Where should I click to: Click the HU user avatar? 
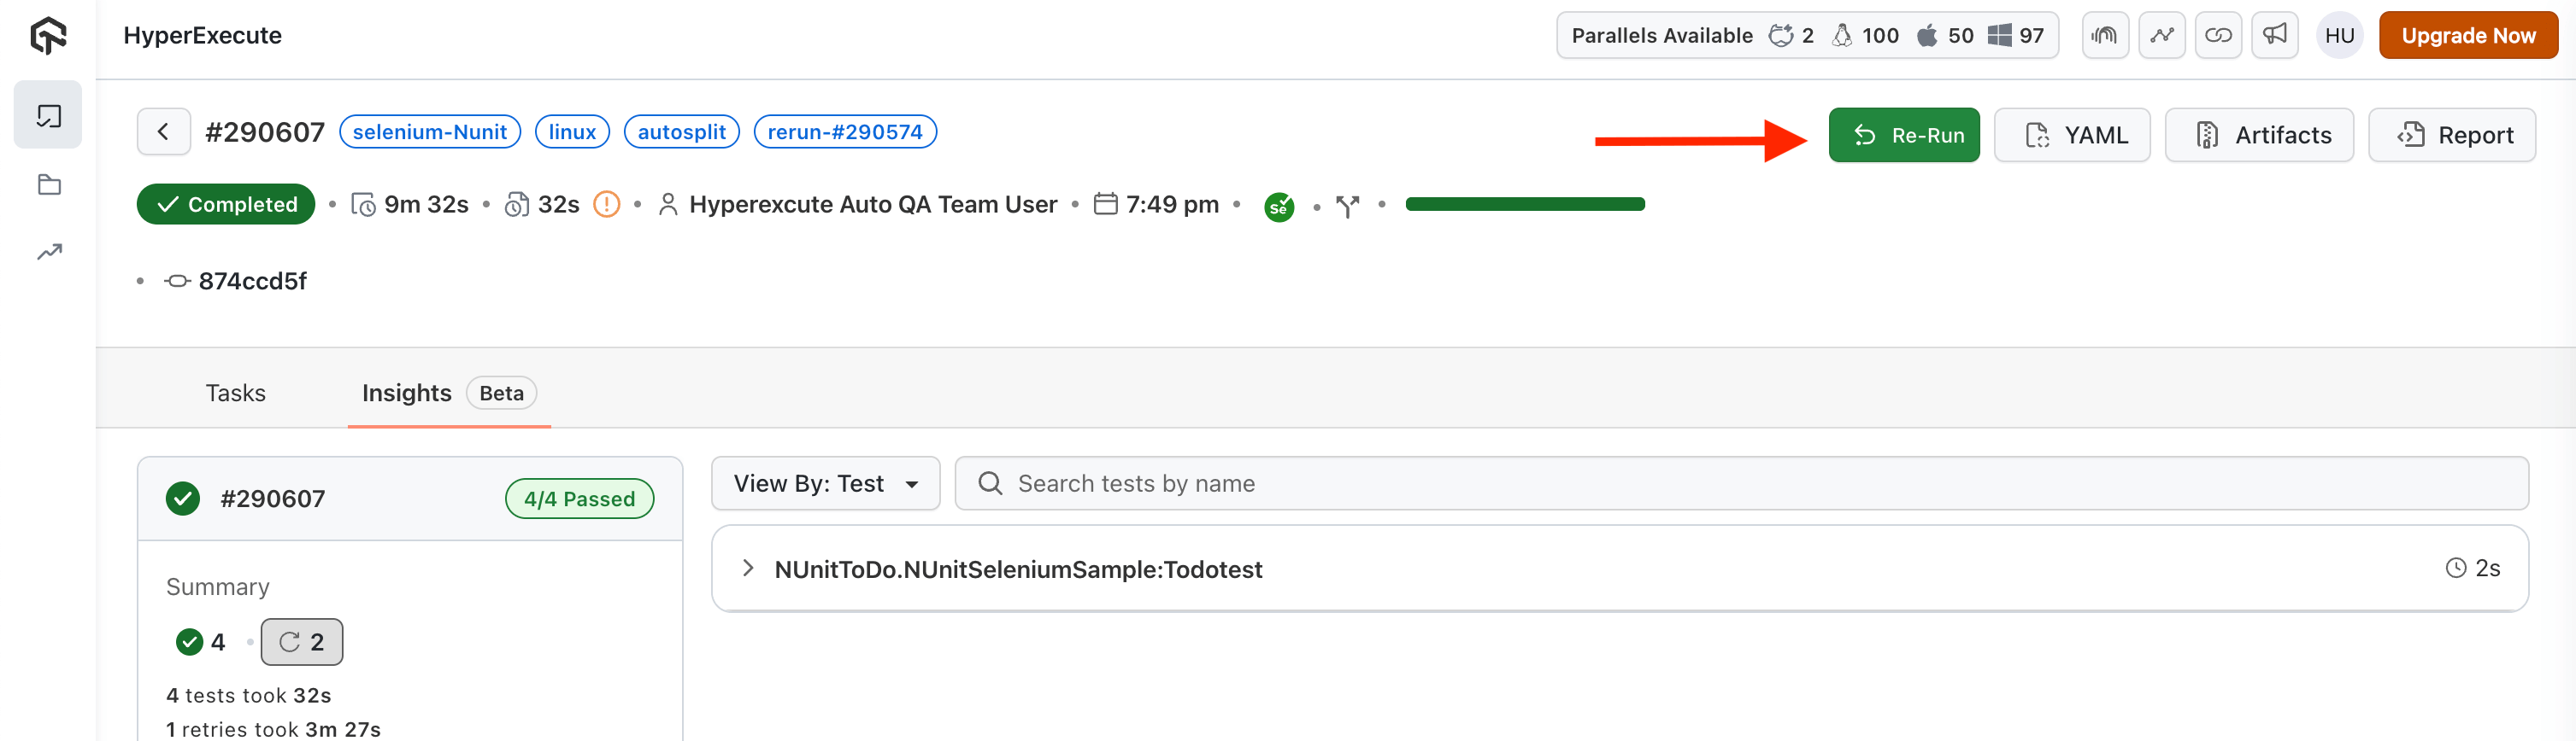(2338, 36)
